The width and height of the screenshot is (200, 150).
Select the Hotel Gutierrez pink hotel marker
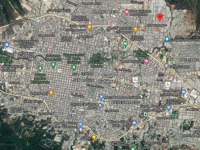click(x=127, y=12)
